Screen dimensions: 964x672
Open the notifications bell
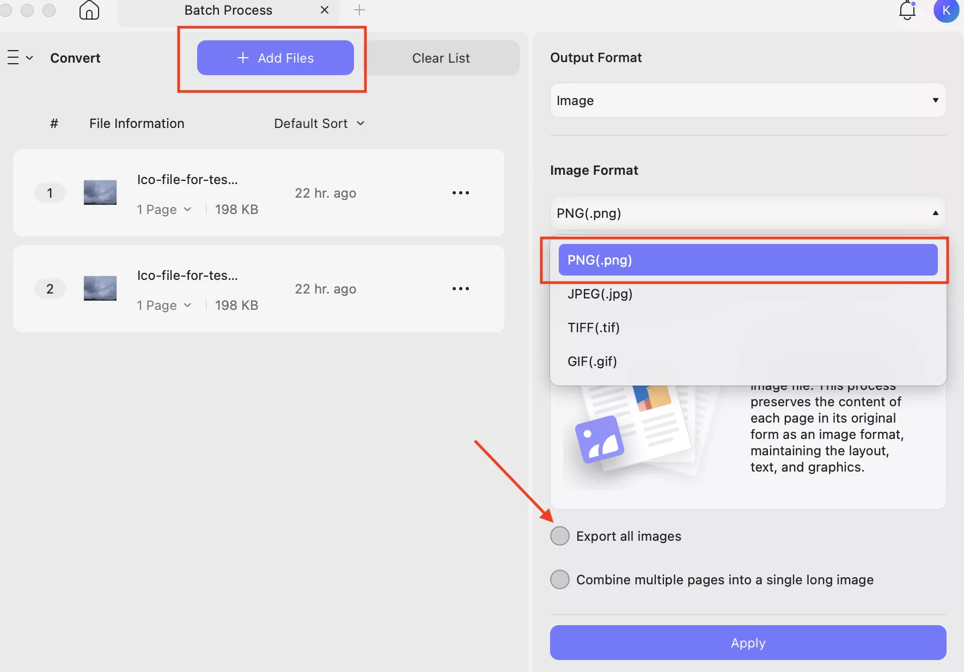[x=907, y=10]
